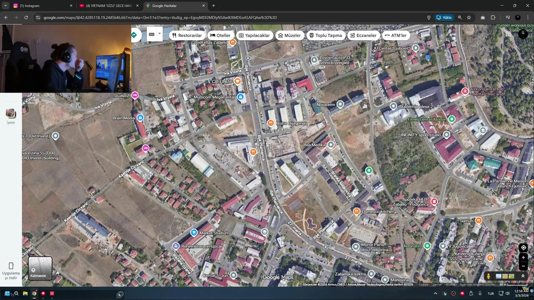
Task: Expand the imagery strip with double chevron
Action: tap(523, 276)
